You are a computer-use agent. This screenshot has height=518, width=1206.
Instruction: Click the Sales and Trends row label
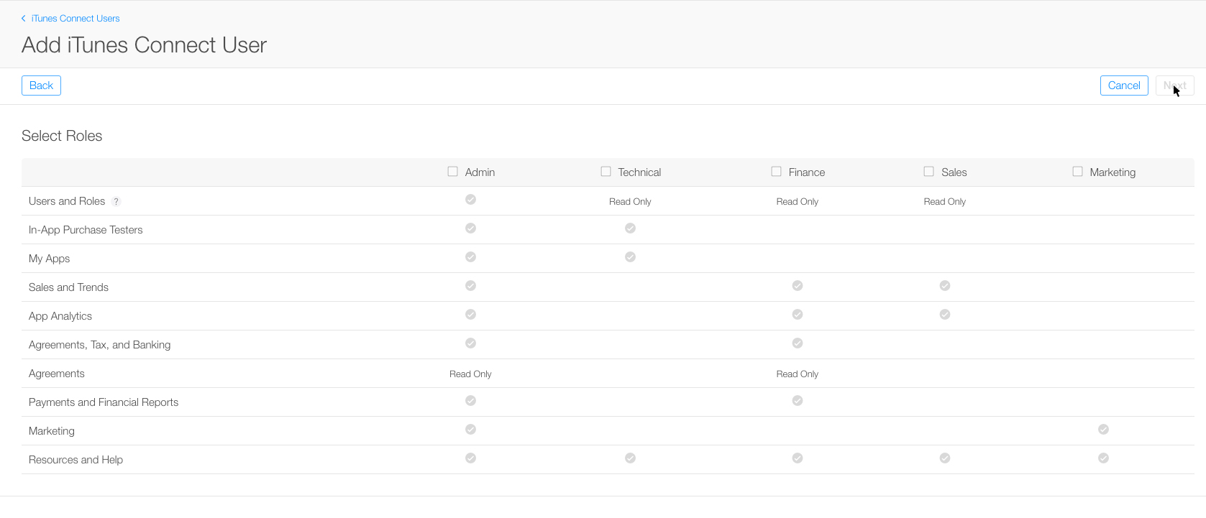point(68,287)
